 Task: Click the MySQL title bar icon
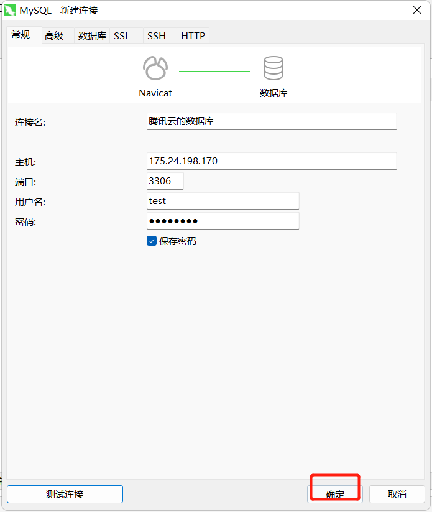[10, 10]
